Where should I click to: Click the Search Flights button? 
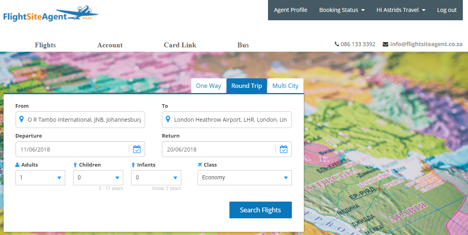260,210
